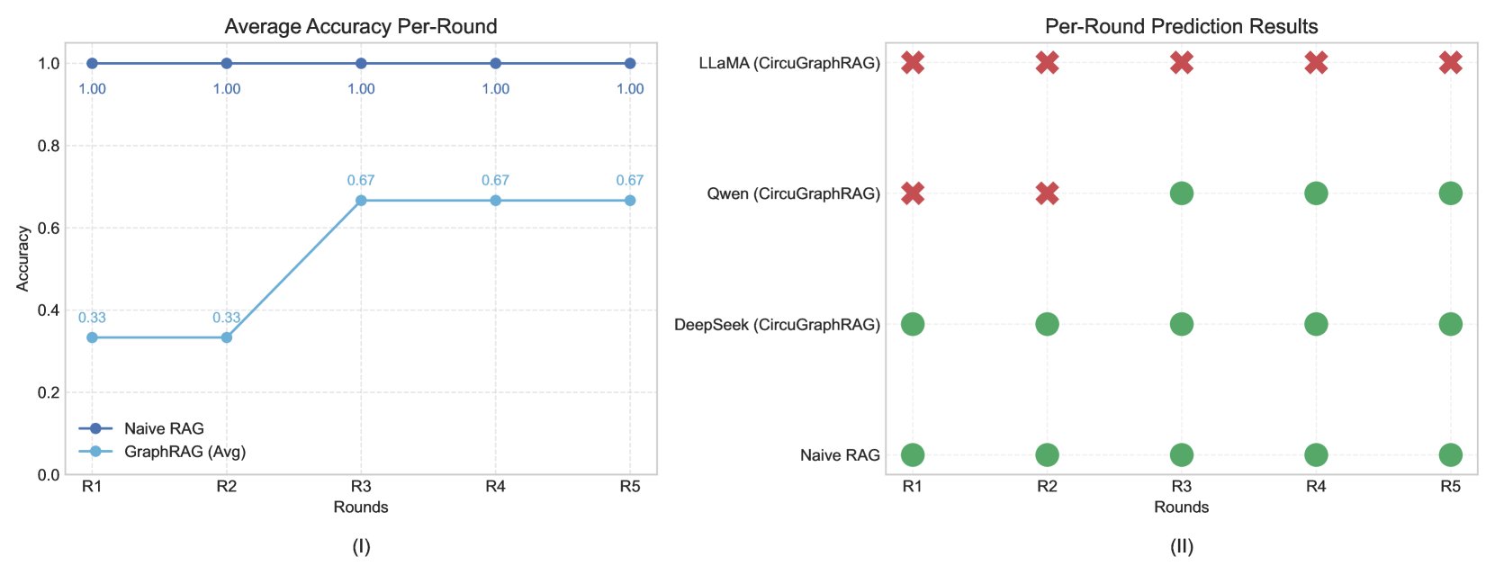The image size is (1495, 575).
Task: Click "Average Accuracy Per-Round" chart title
Action: tap(360, 26)
